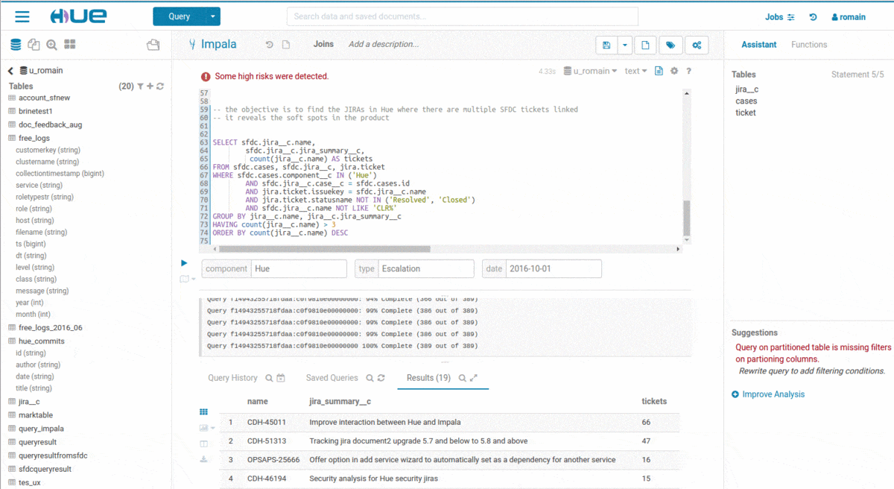
Task: Open the tags icon button
Action: (x=670, y=45)
